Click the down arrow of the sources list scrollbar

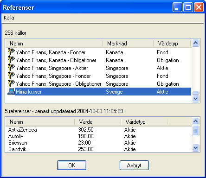[x=196, y=98]
